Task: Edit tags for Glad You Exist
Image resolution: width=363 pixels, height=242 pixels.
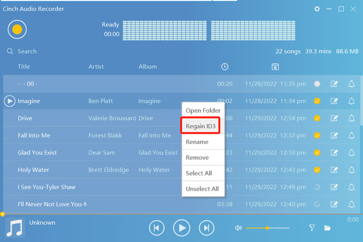Action: (x=334, y=152)
